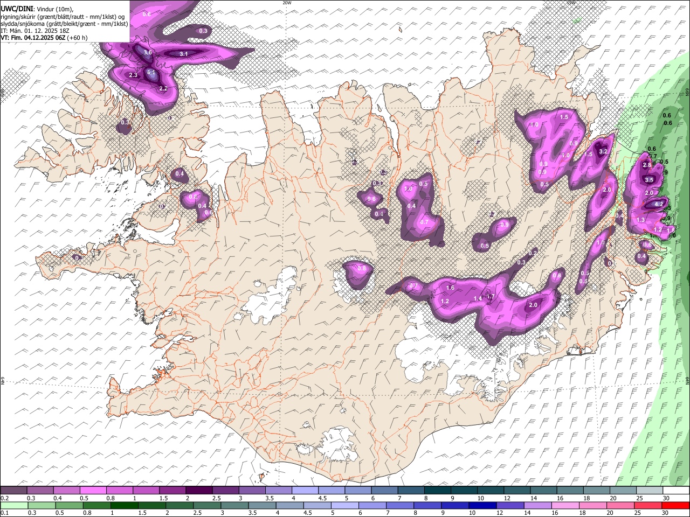Click the '2.3' snowfall value on the map

tap(134, 75)
